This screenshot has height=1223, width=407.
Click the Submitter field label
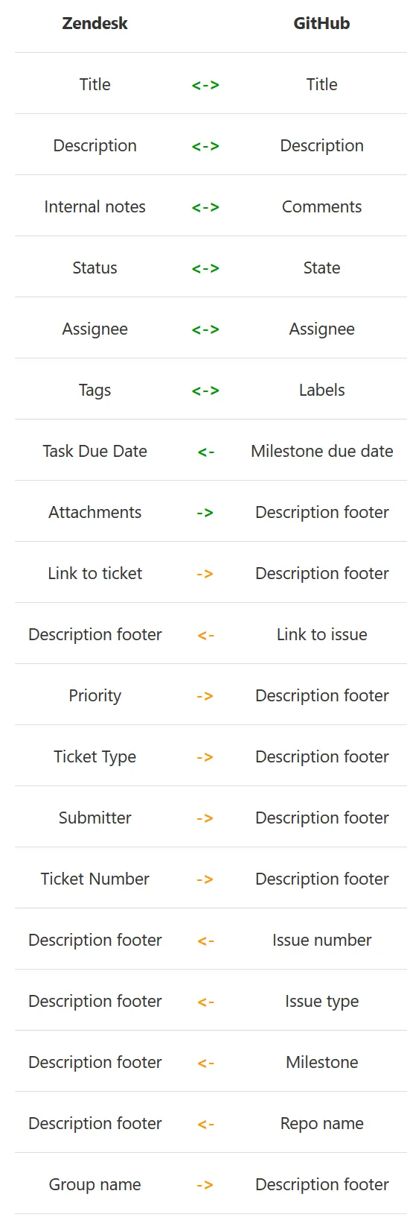point(94,818)
